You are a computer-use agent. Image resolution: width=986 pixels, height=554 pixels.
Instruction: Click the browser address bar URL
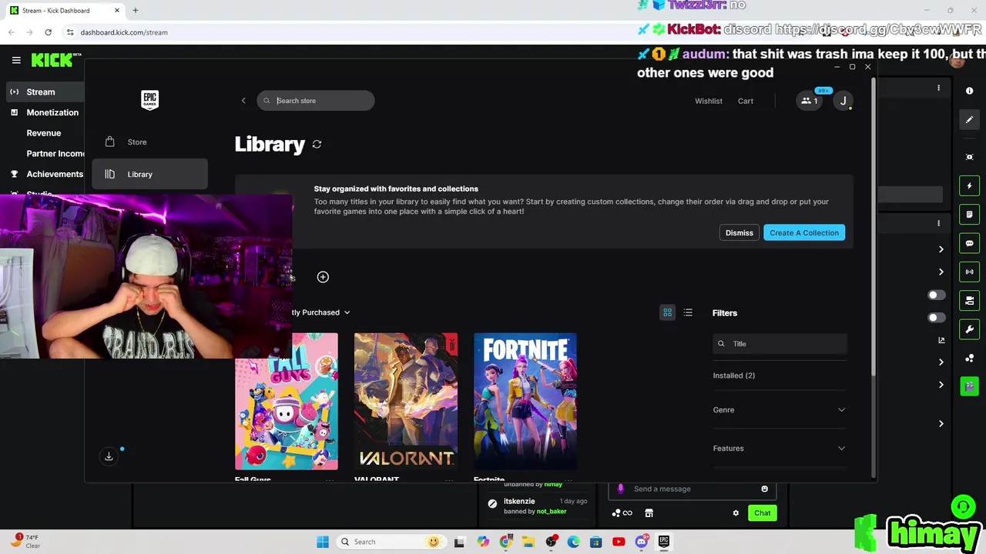click(124, 32)
